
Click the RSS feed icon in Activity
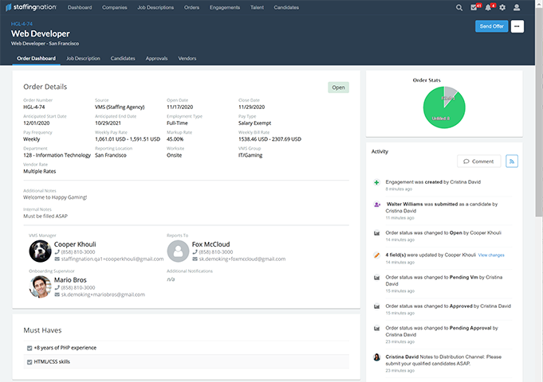click(x=511, y=161)
